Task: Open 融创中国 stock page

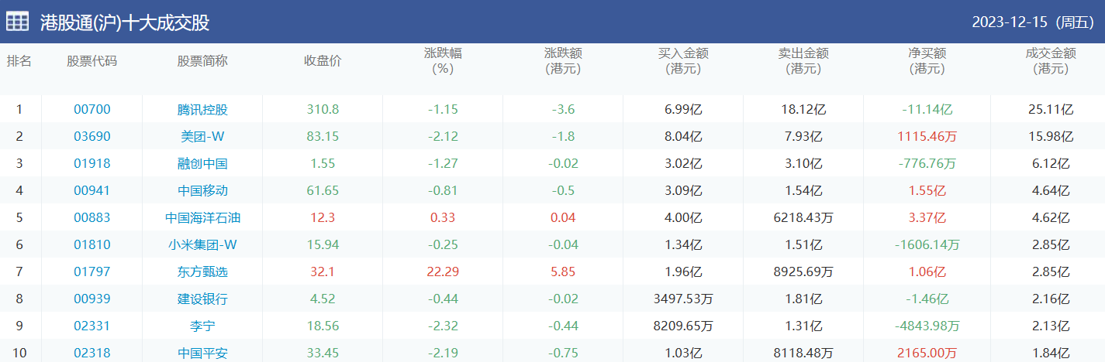Action: (x=202, y=164)
